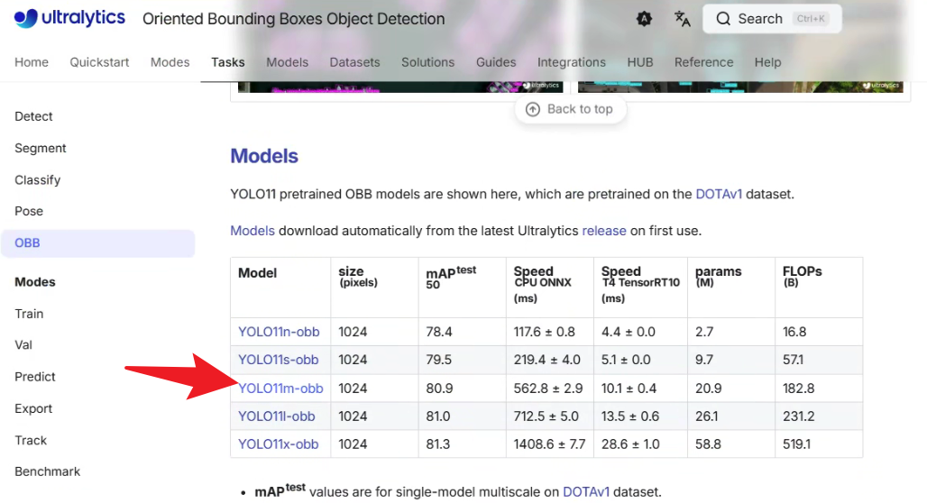Follow the DOTAv1 link in the intro sentence

[x=719, y=195]
